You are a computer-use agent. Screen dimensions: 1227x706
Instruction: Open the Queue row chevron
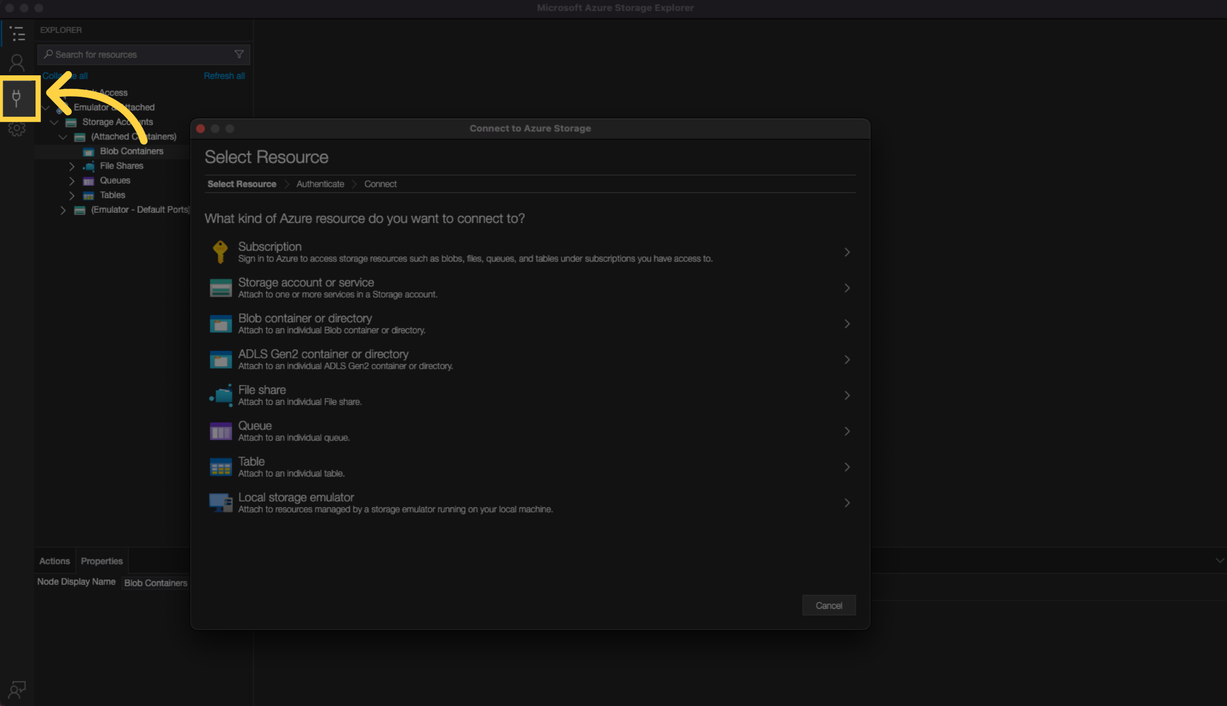point(847,431)
